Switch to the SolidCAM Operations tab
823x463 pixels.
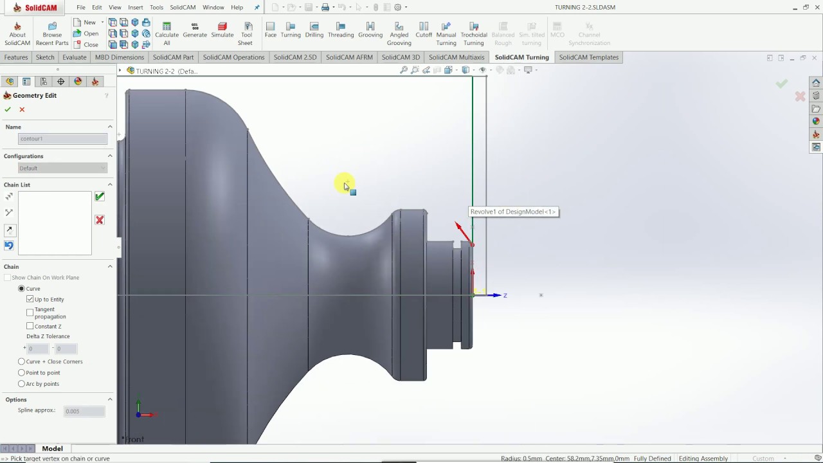[233, 57]
